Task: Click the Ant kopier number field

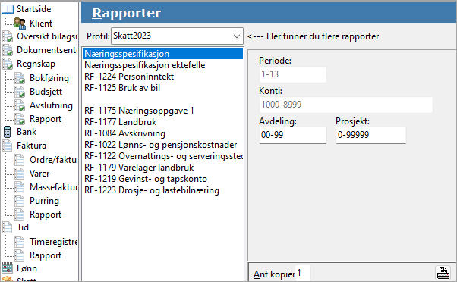Action: pos(303,273)
